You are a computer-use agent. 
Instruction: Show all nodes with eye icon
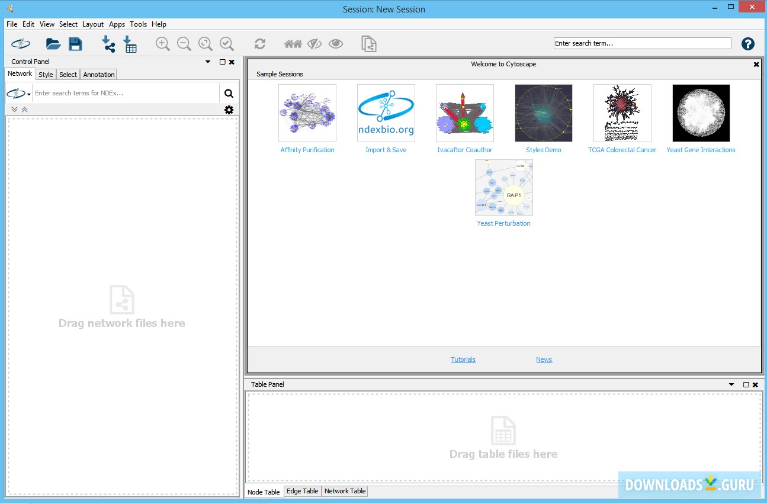(336, 44)
